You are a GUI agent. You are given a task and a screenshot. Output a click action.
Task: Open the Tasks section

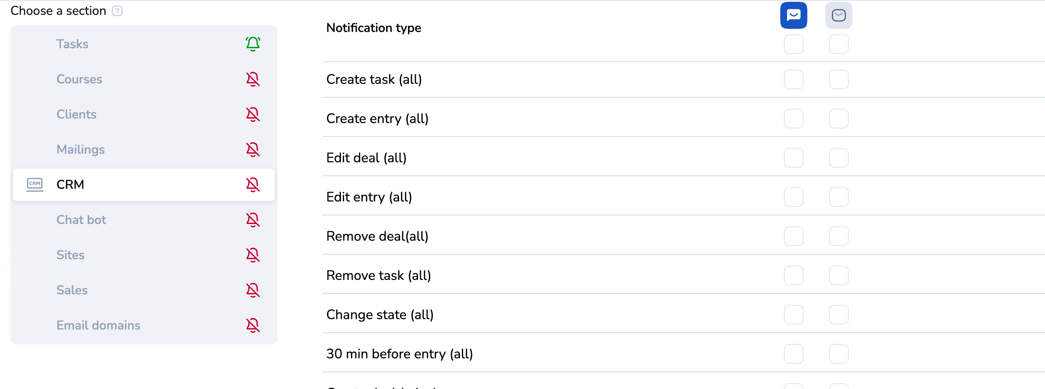[73, 44]
